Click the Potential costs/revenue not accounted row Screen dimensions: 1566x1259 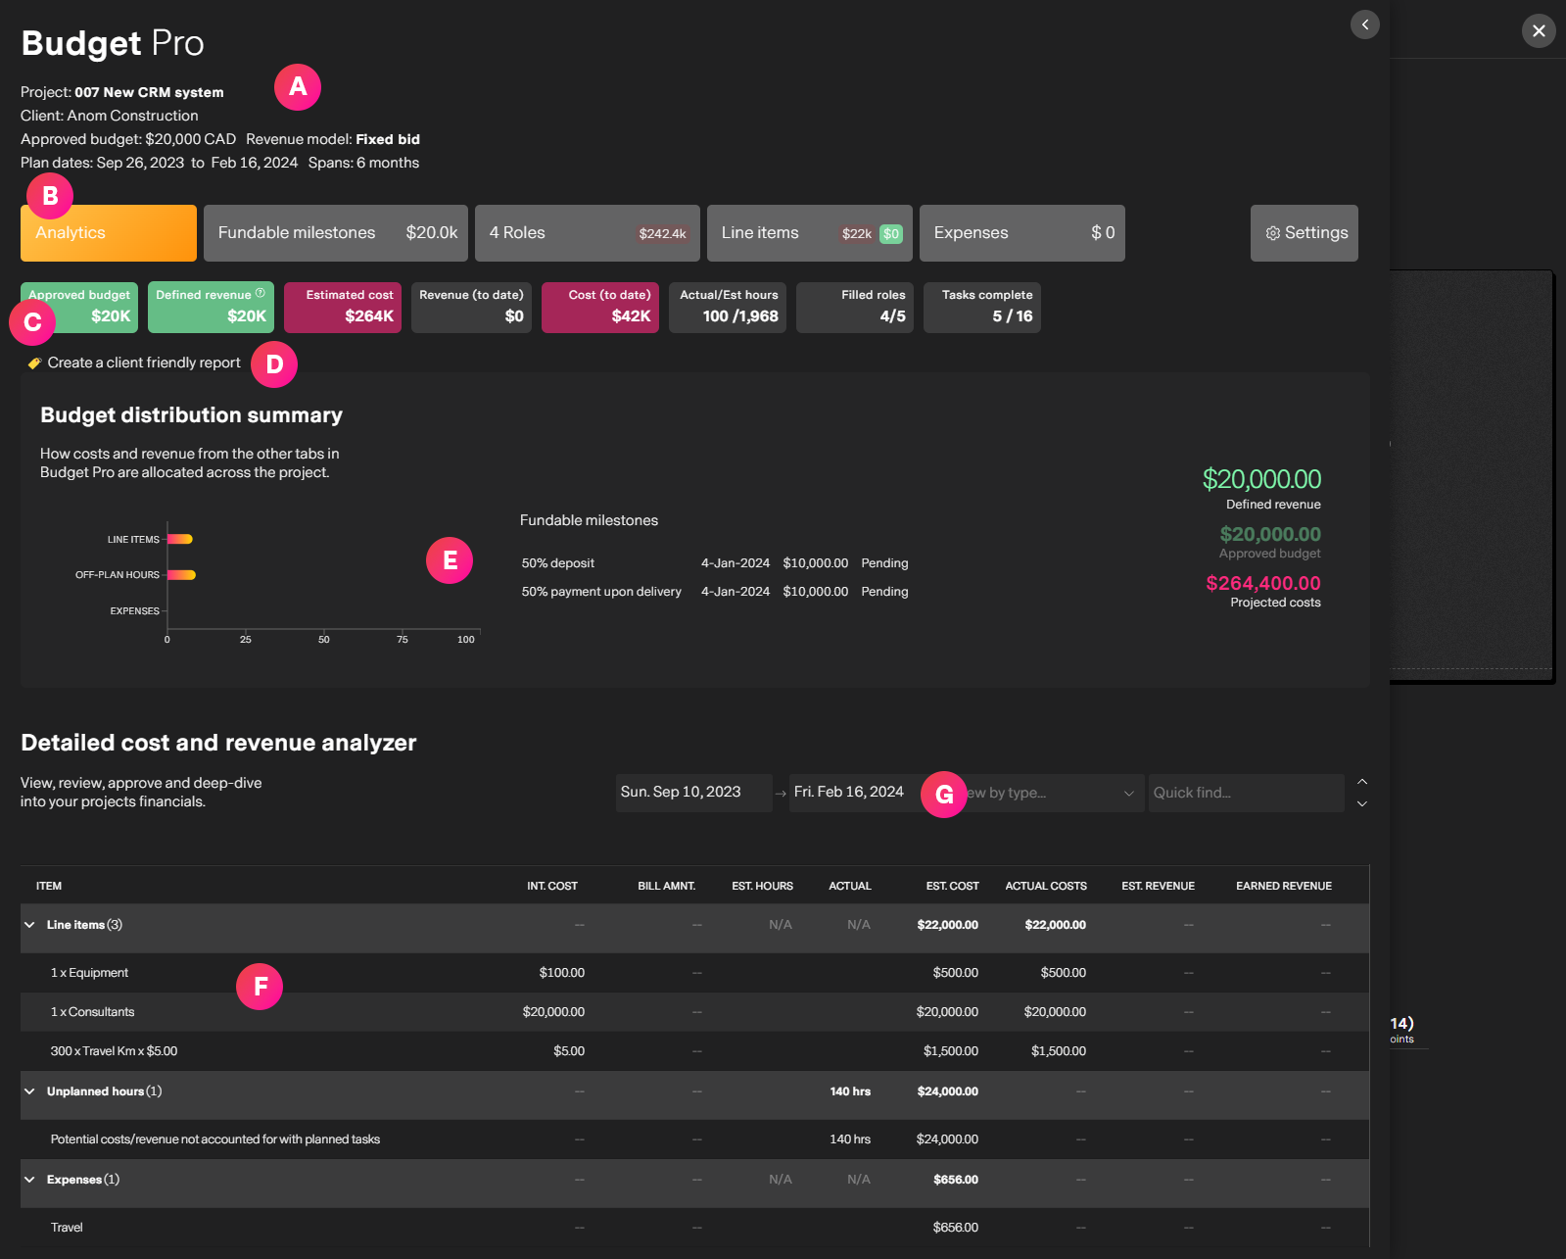[694, 1139]
